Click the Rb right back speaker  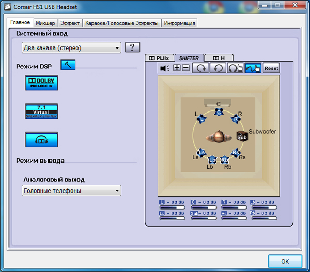pyautogui.click(x=224, y=159)
